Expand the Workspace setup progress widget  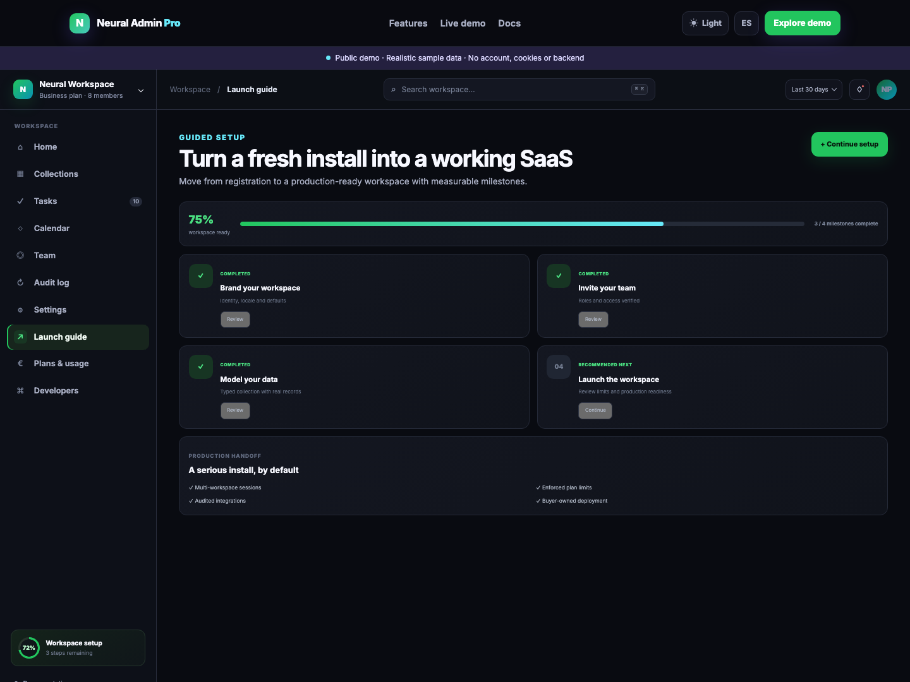(78, 648)
